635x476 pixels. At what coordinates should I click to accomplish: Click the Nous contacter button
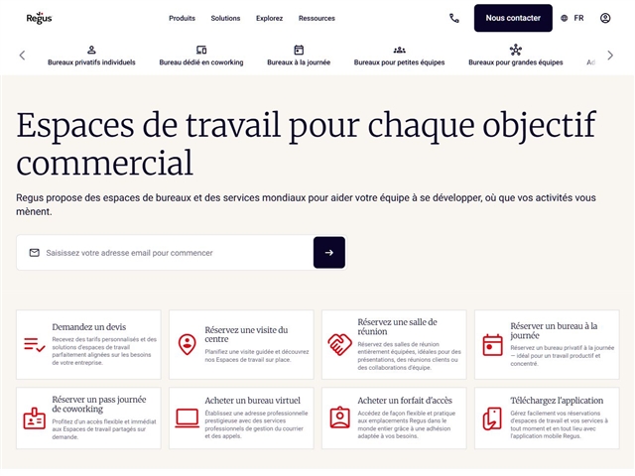coord(513,18)
